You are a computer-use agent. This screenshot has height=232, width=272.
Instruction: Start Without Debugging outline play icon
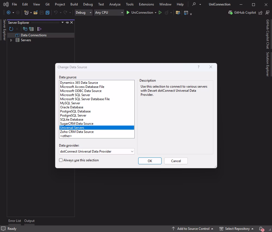click(160, 13)
